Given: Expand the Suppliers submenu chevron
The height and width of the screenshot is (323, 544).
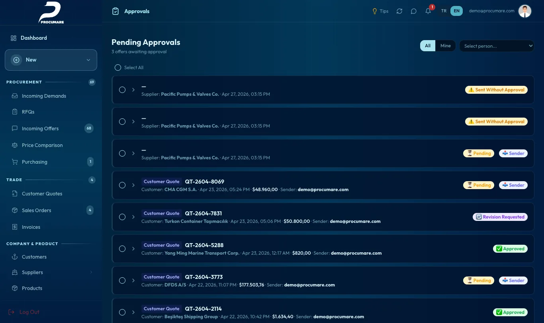Looking at the screenshot, I should tap(91, 273).
